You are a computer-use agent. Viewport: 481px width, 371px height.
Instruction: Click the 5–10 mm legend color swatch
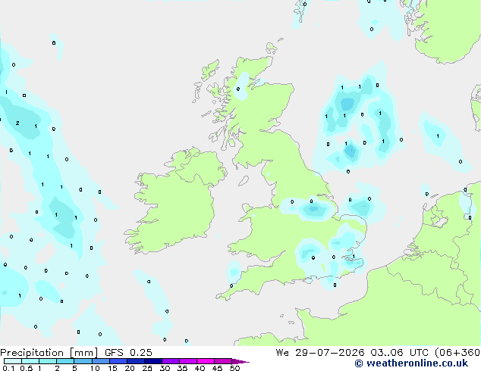point(83,361)
